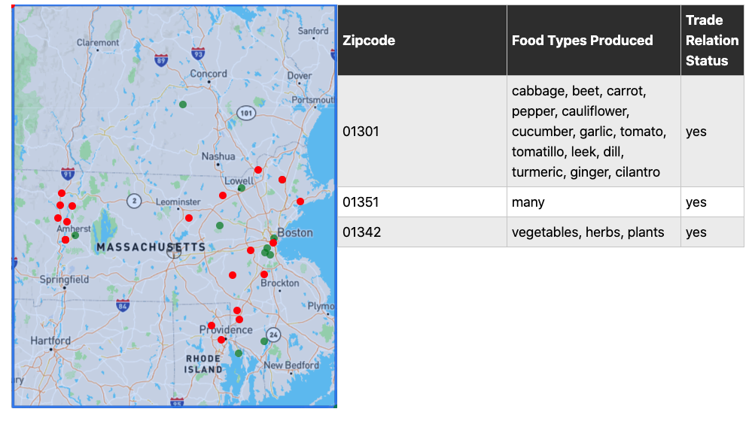Click the 'vegetables, herbs, plants' cell
Screen dimensions: 755x424
coord(594,232)
